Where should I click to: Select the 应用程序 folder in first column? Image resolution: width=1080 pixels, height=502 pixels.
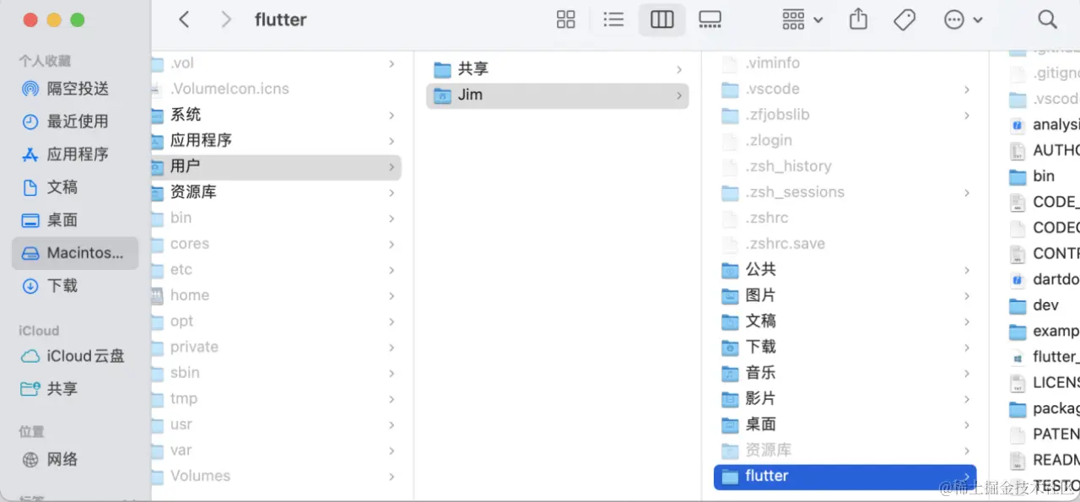[276, 140]
